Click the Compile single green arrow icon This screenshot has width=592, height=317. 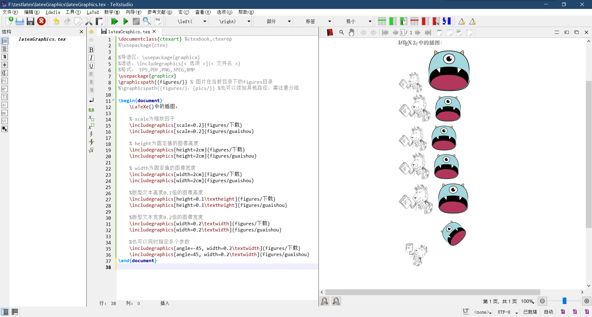pos(125,21)
